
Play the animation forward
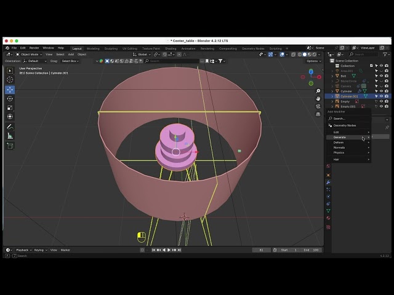pyautogui.click(x=169, y=250)
